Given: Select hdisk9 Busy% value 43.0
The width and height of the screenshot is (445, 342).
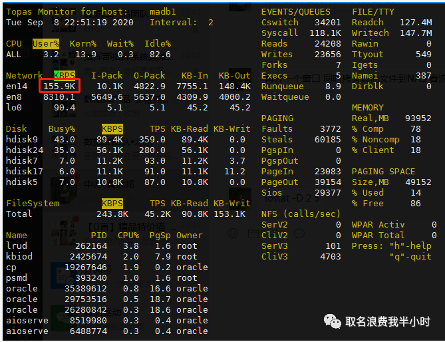Looking at the screenshot, I should (65, 139).
